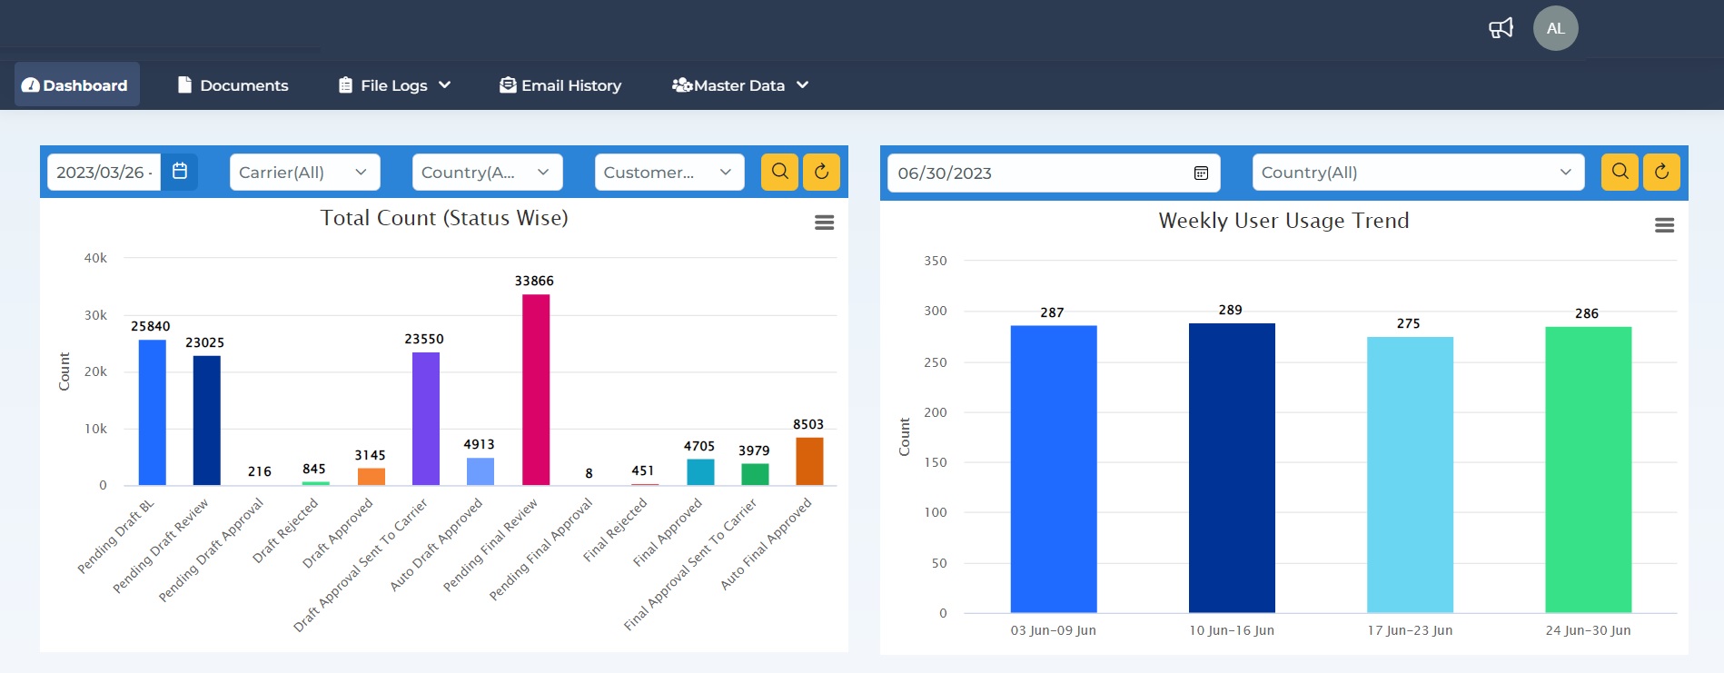Expand the Customer filter dropdown
Image resolution: width=1724 pixels, height=673 pixels.
[x=669, y=173]
